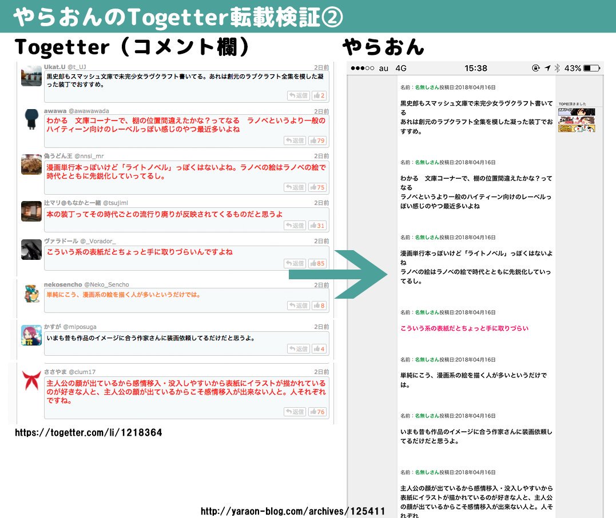Viewport: 616px width, 518px height.
Task: Click the 2日前 timestamp on awawa's comment
Action: tap(321, 111)
